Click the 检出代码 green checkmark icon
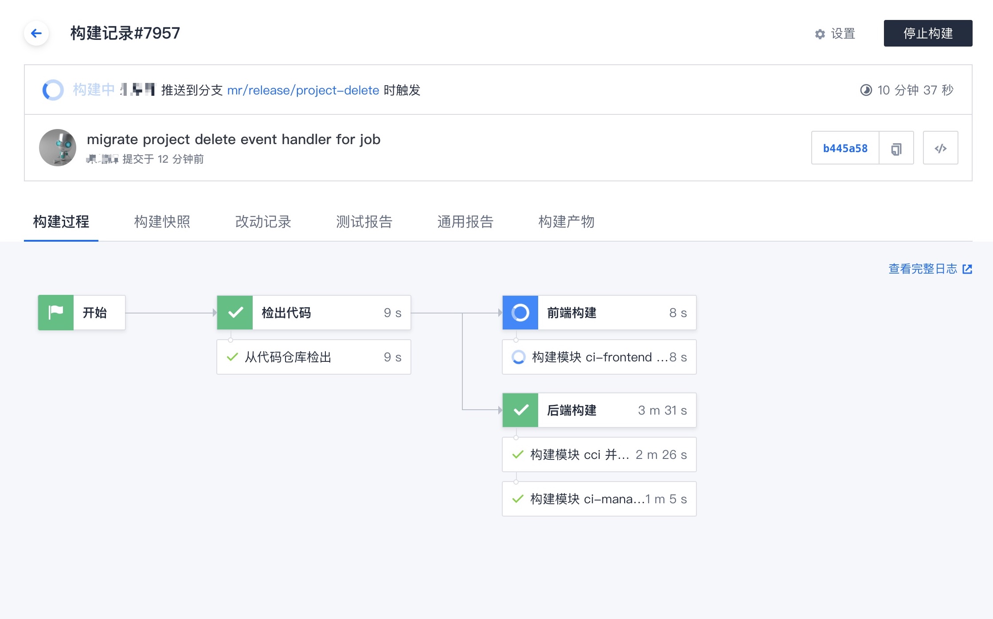 click(x=235, y=313)
